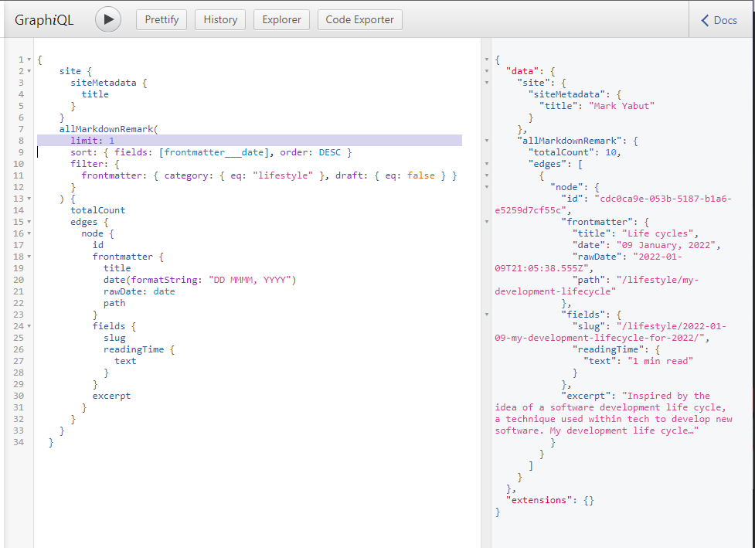755x548 pixels.
Task: Click the GraphiQL title
Action: (x=44, y=20)
